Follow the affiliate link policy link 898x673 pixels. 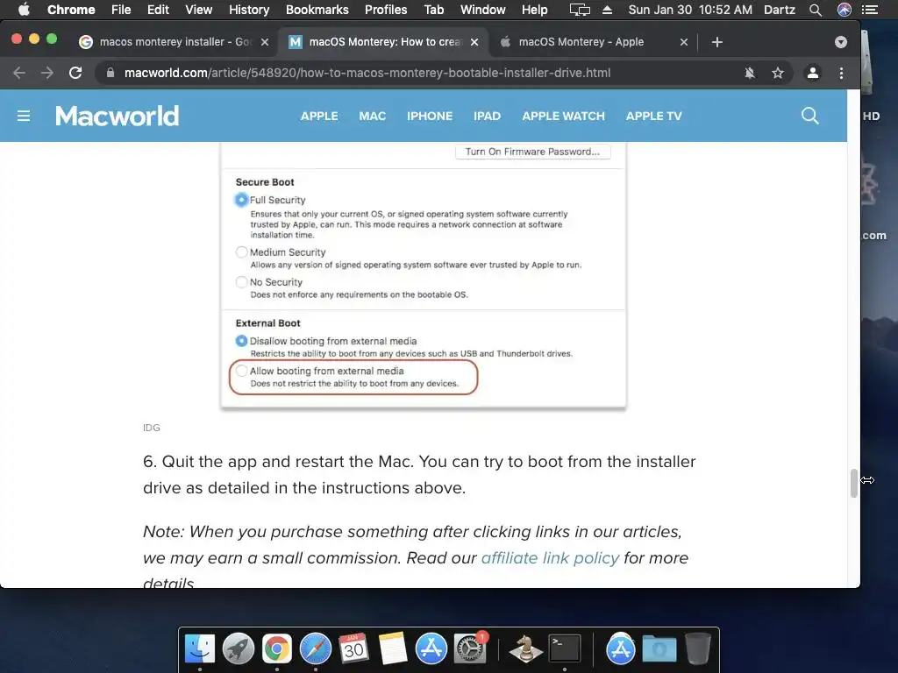coord(550,557)
